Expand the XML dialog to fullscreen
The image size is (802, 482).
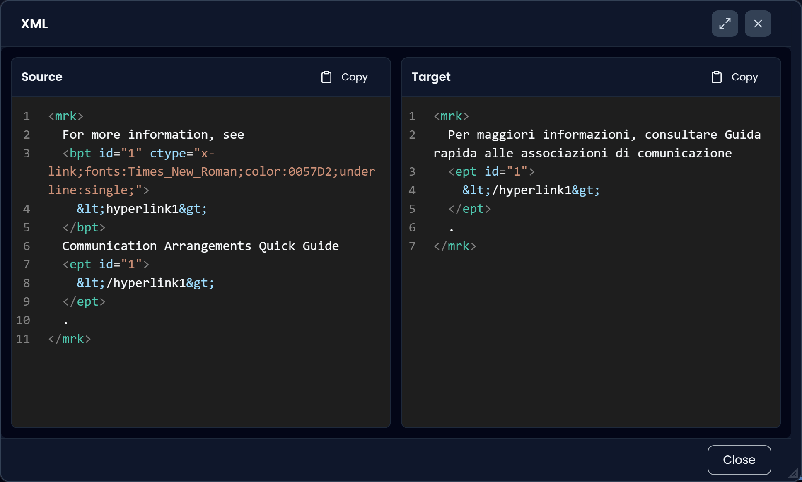[x=725, y=24]
